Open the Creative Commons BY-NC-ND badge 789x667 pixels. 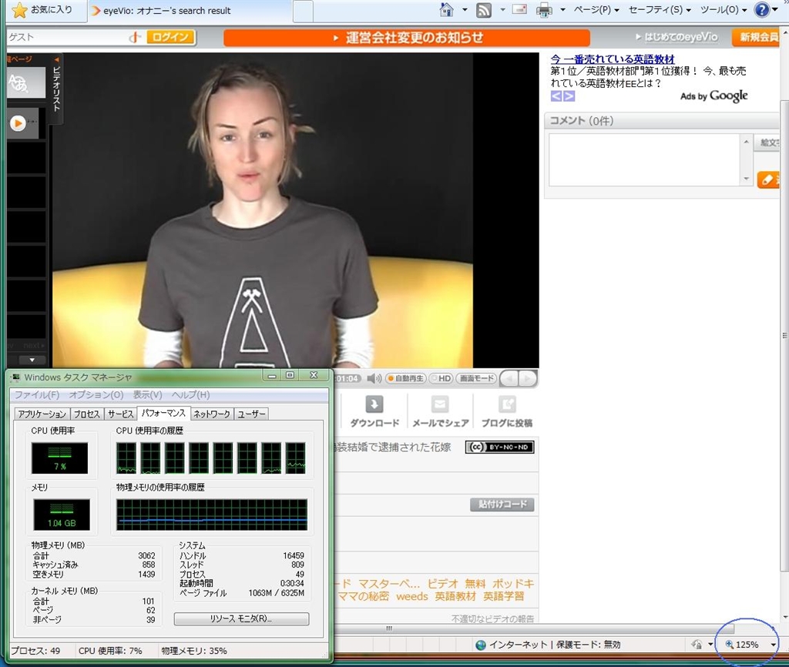coord(499,447)
